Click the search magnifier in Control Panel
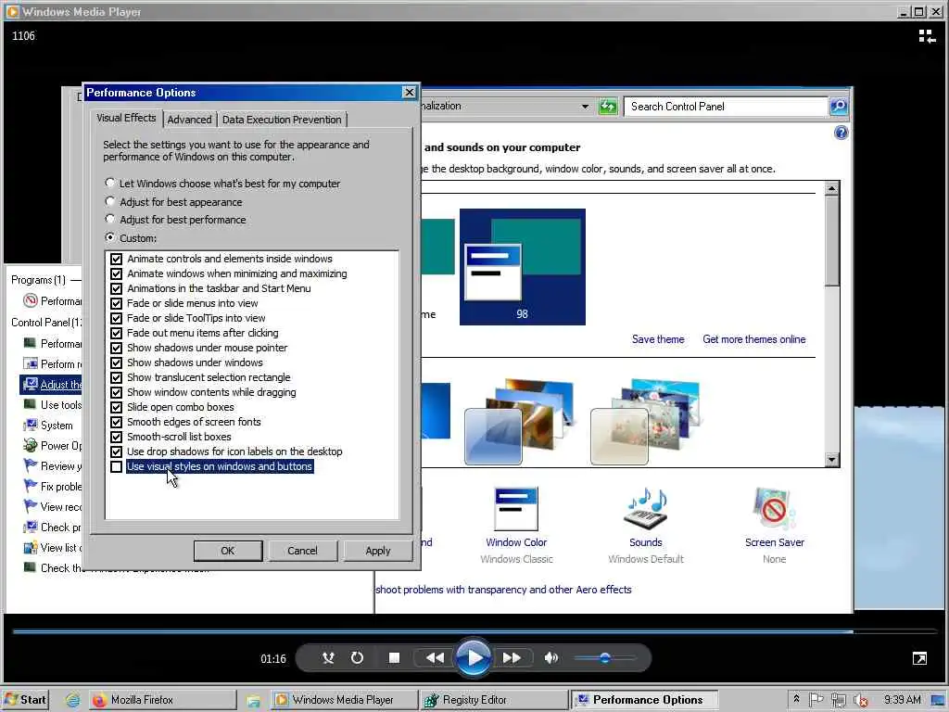Screen dimensions: 949x712 click(838, 107)
